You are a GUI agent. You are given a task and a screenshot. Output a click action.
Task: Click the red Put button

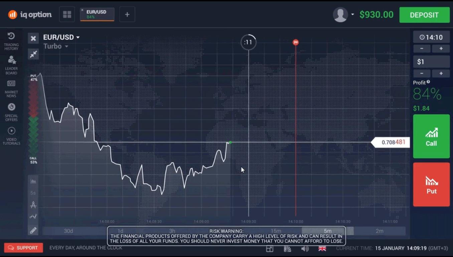coord(431,185)
